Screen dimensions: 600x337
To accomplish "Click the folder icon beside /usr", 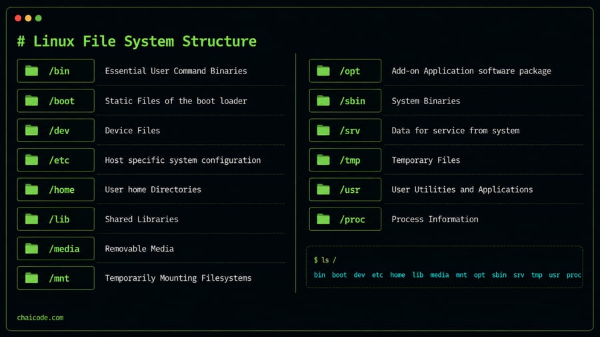I will [x=323, y=189].
